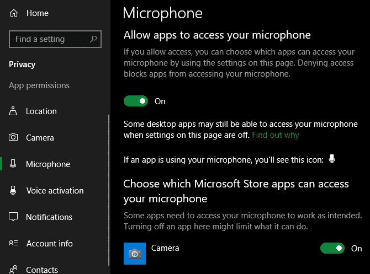Disable microphone access for Camera app

click(x=332, y=248)
